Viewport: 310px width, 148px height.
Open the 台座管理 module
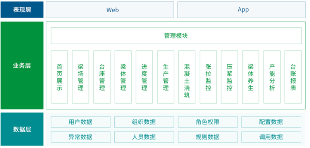click(102, 77)
